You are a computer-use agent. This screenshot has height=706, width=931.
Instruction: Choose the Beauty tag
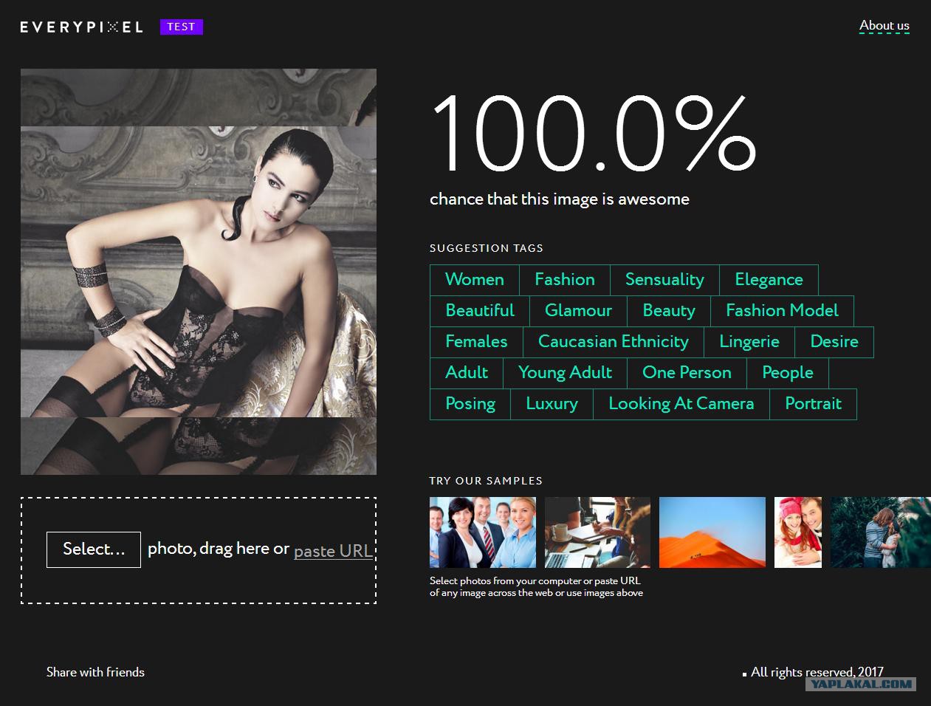pyautogui.click(x=669, y=311)
